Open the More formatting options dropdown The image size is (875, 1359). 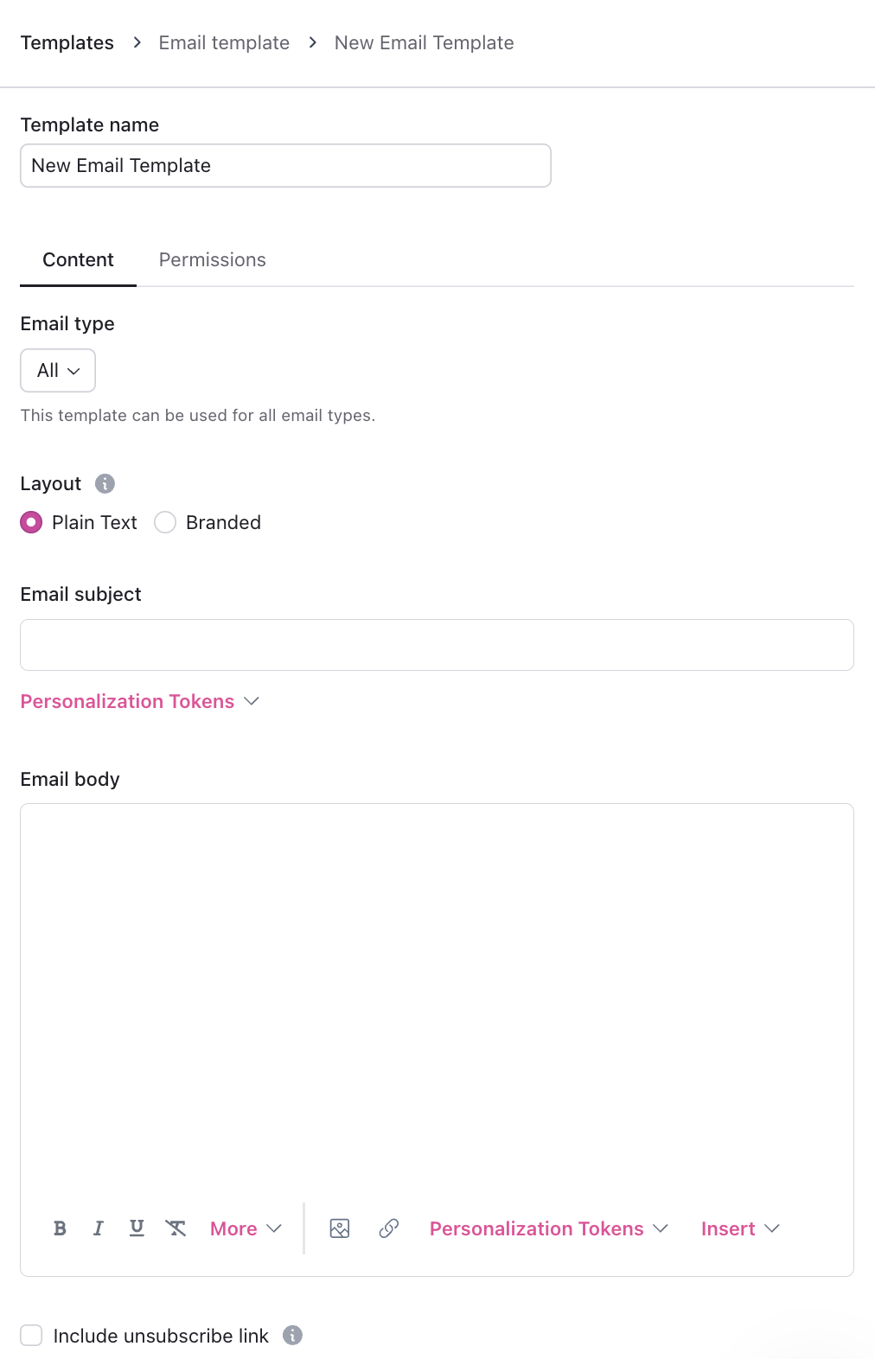pos(246,1228)
